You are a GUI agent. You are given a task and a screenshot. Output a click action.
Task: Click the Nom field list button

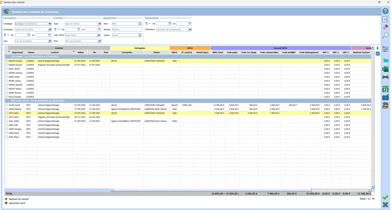[x=140, y=24]
